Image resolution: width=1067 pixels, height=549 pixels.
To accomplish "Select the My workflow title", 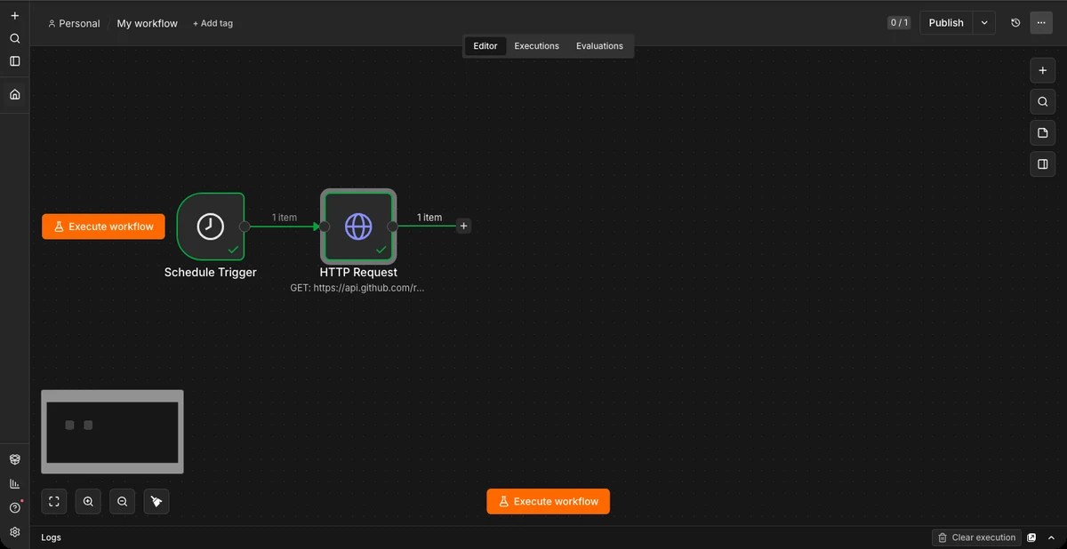I will click(148, 23).
